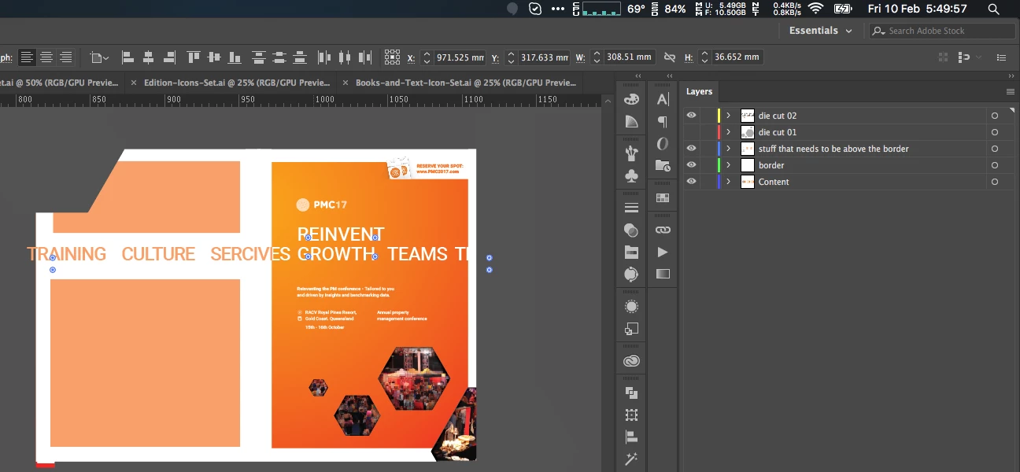Open the Transparency panel icon

631,230
